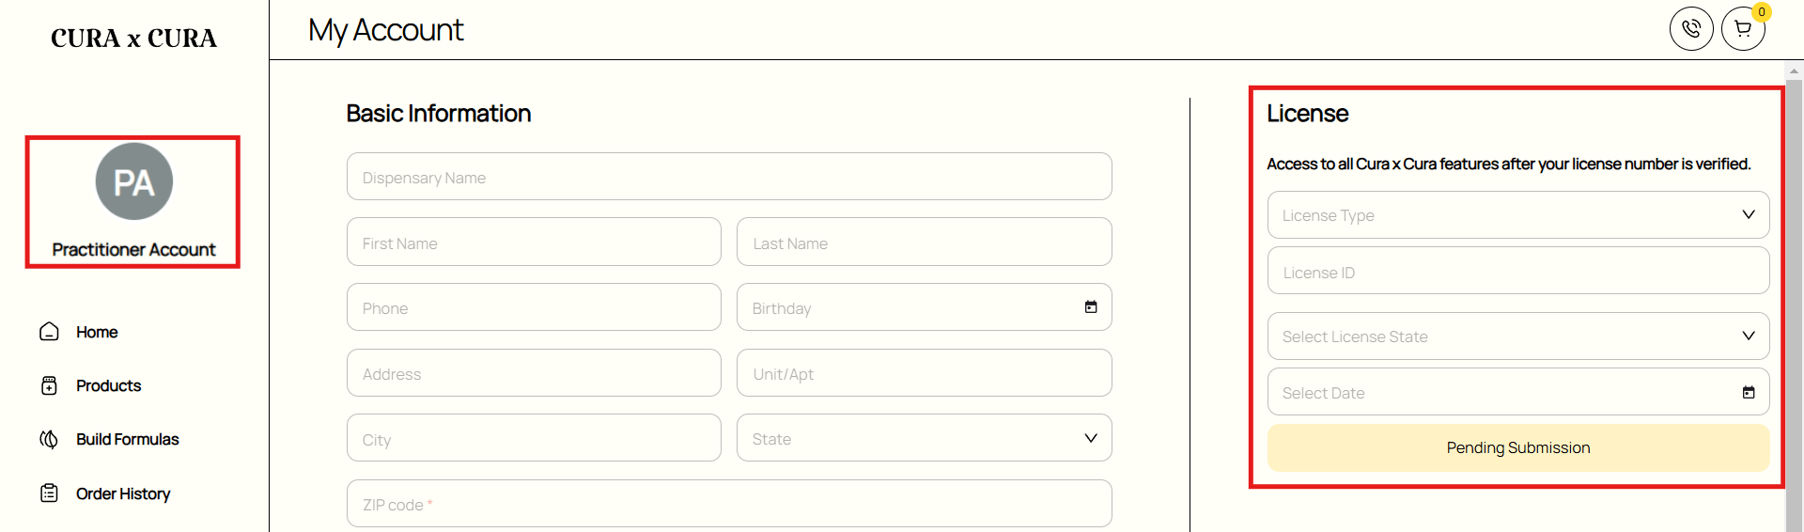Open the shopping cart icon
This screenshot has width=1804, height=532.
coord(1743,29)
